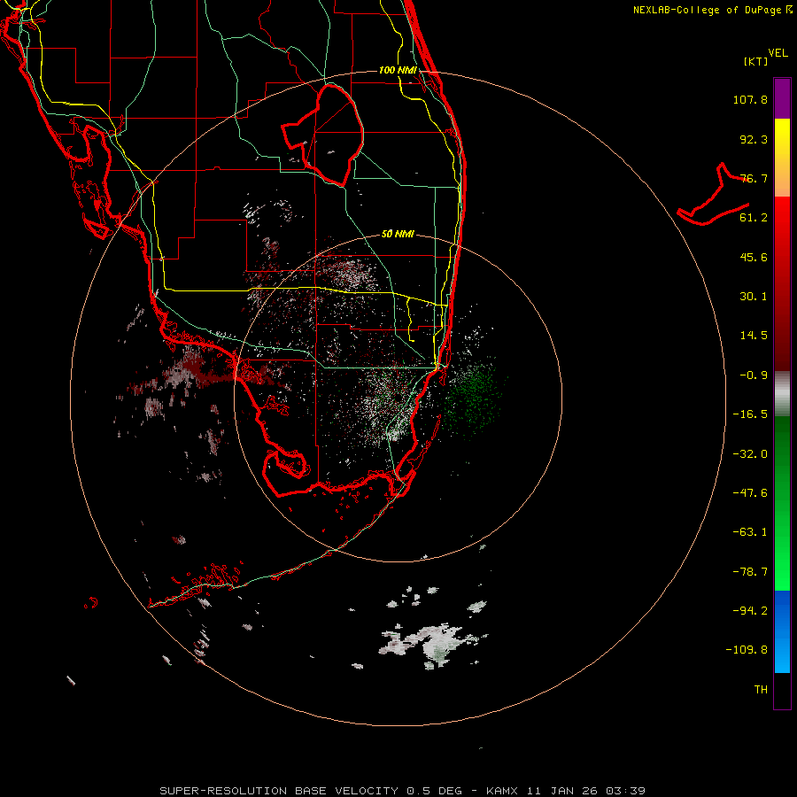Screen dimensions: 797x797
Task: Click the TH threshold label in legend
Action: click(761, 690)
